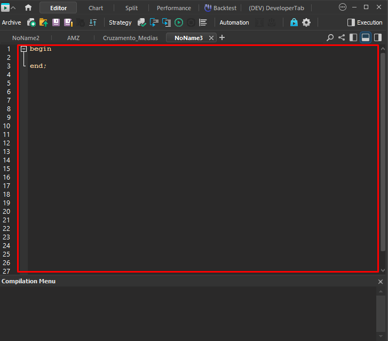Viewport: 388px width, 341px height.
Task: Toggle the bottom compilation panel
Action: [366, 37]
